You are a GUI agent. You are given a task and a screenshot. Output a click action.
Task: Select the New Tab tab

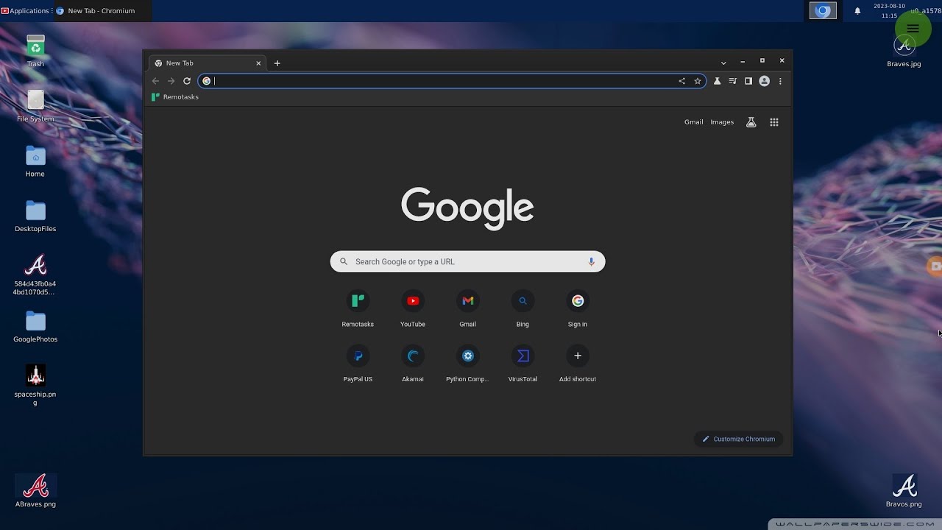tap(207, 63)
